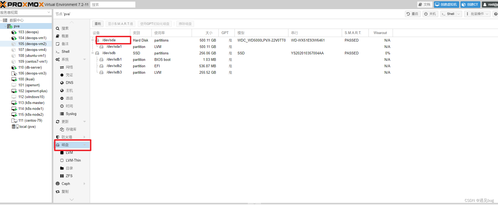498x205 pixels.
Task: Collapse the /dev/sdb tree node
Action: [93, 53]
